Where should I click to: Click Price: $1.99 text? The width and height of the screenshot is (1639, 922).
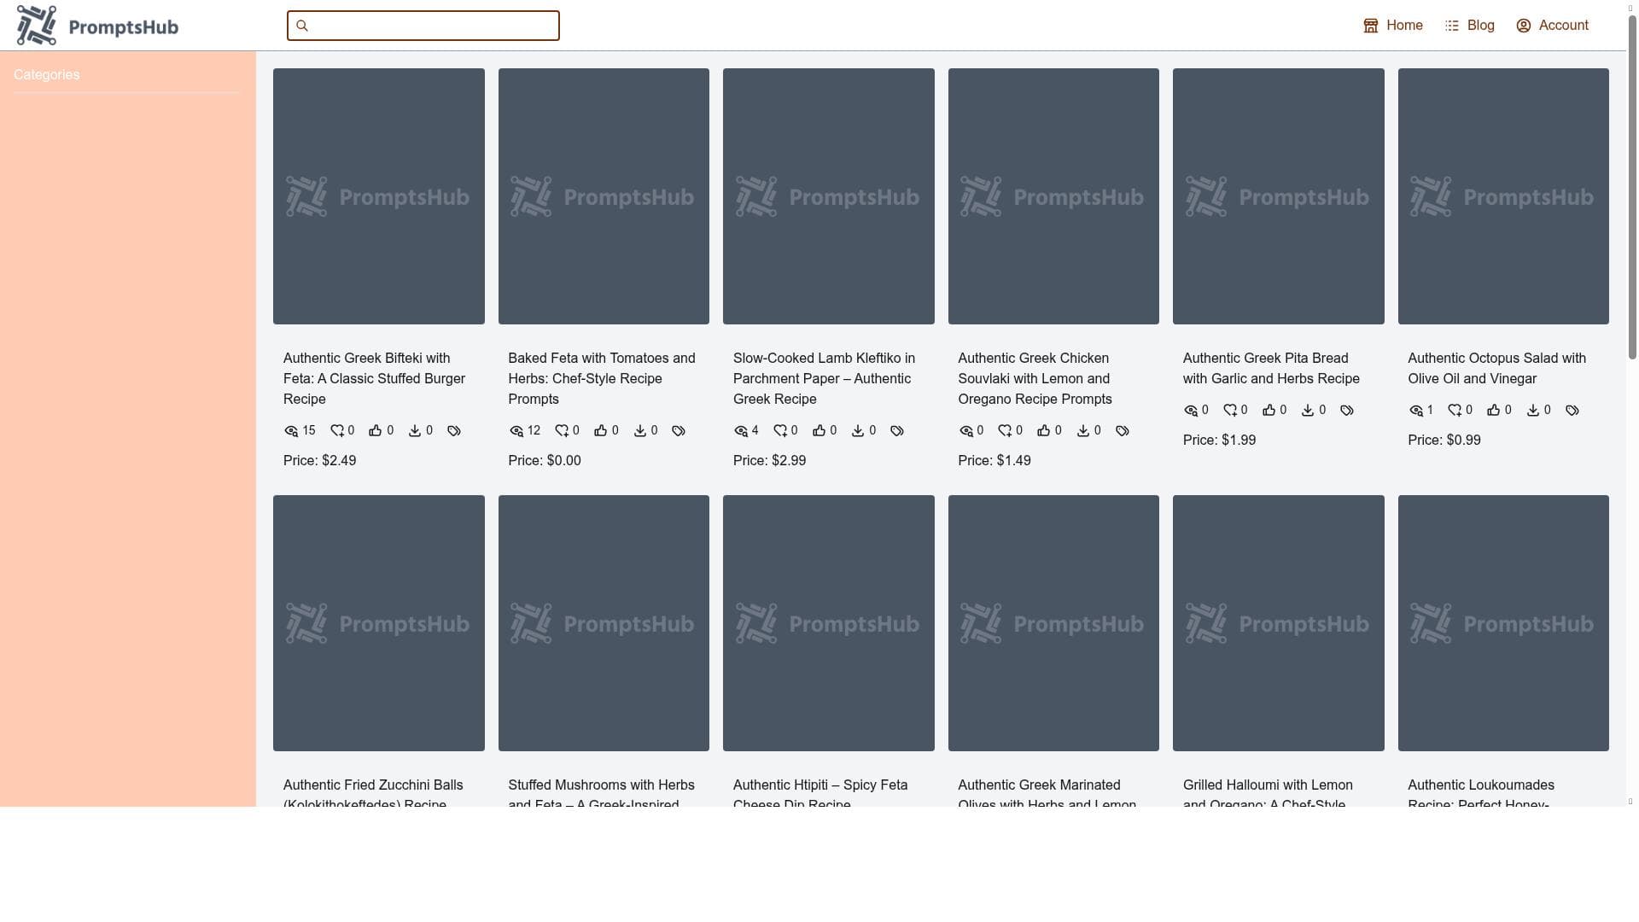coord(1220,441)
